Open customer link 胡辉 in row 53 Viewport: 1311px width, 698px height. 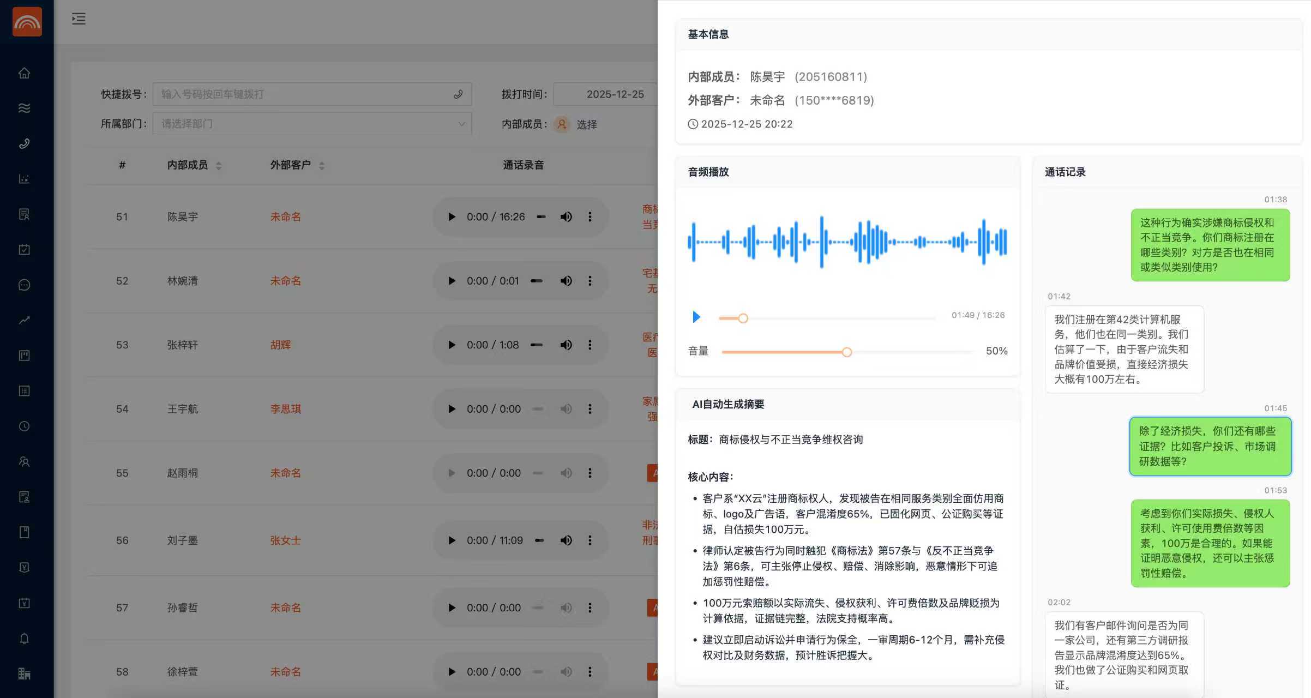click(280, 345)
